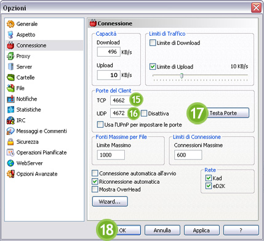264x241 pixels.
Task: Check Connessione automatica all'avvio
Action: coord(95,173)
